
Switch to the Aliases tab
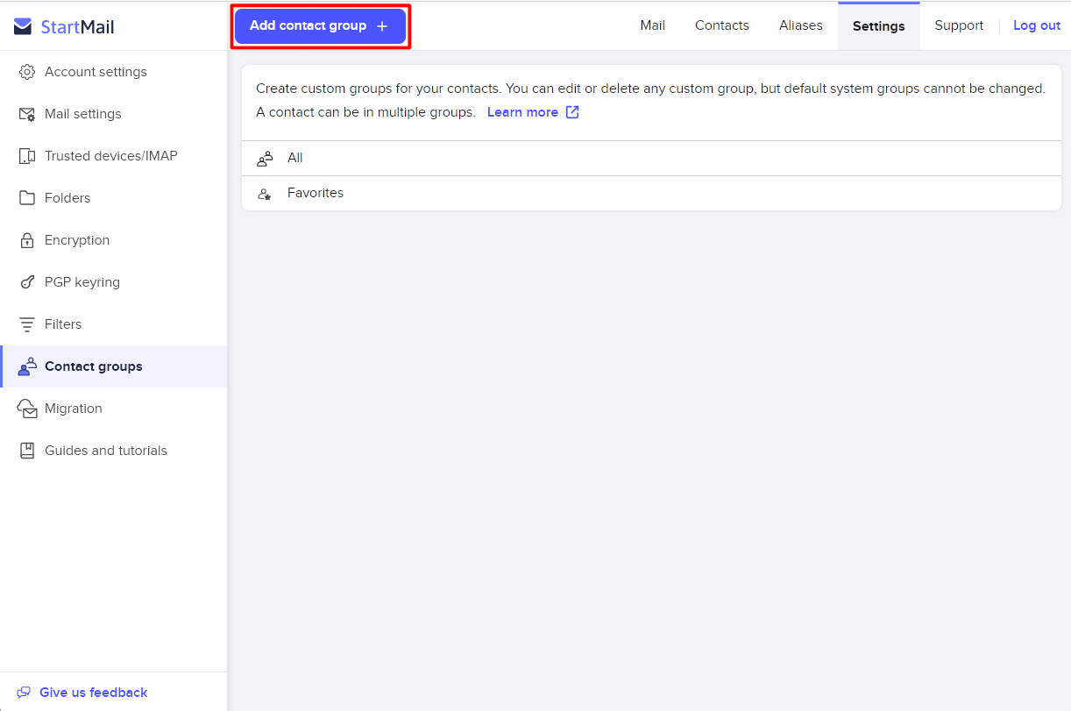point(801,25)
